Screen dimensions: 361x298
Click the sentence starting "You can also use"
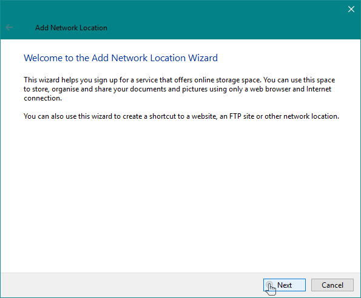[x=181, y=116]
